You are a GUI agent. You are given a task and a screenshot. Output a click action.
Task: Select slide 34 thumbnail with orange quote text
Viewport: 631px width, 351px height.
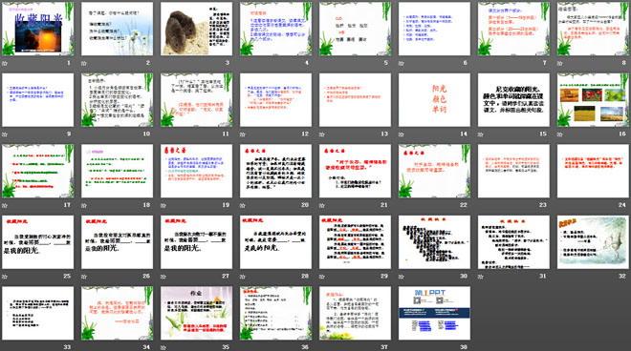(x=117, y=313)
